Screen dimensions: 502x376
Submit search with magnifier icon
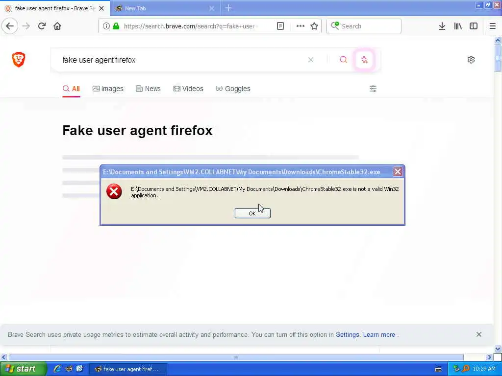[x=343, y=59]
